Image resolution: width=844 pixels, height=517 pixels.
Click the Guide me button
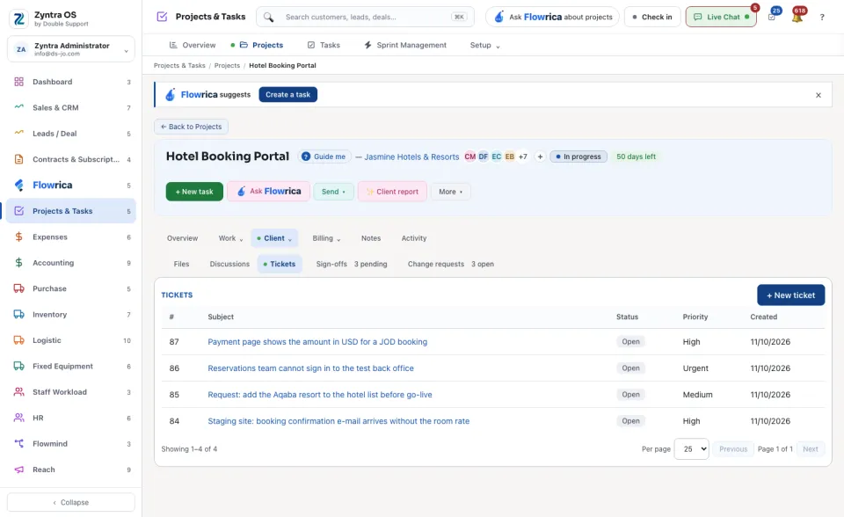coord(324,157)
